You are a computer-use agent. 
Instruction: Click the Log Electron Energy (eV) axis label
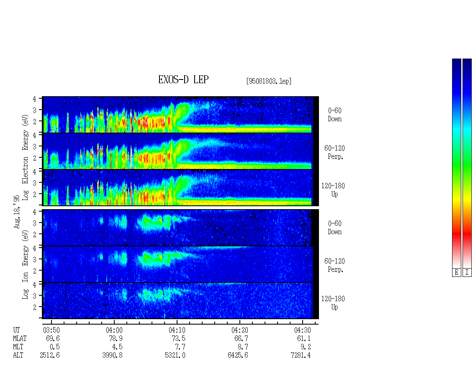25,157
